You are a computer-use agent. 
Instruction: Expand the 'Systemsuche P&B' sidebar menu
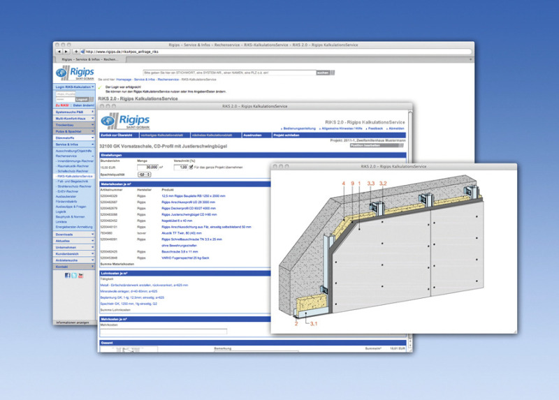point(74,112)
